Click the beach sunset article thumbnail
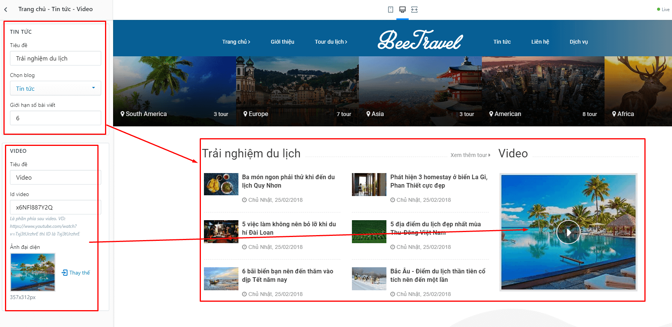This screenshot has width=672, height=327. (x=221, y=279)
